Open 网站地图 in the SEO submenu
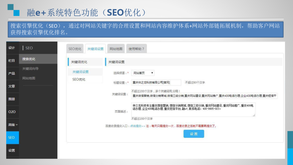293x165 pixels. click(29, 78)
